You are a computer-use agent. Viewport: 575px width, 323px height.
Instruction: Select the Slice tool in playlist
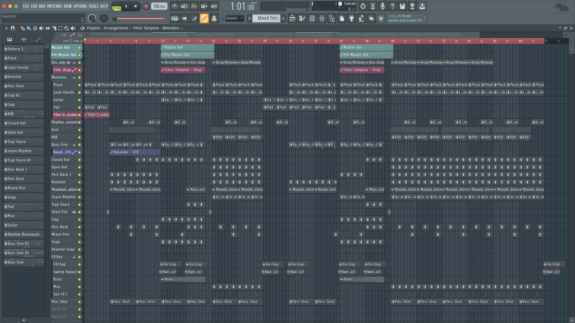[54, 28]
